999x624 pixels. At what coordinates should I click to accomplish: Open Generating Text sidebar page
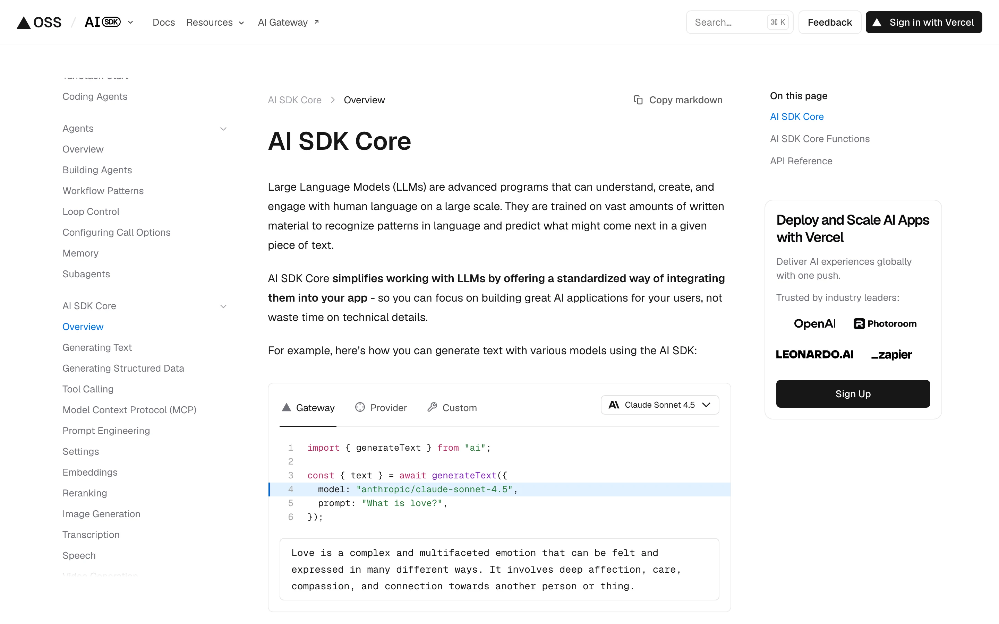[97, 347]
